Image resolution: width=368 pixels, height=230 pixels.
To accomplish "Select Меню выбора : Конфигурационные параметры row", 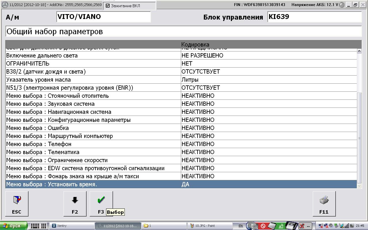I will tap(181, 120).
